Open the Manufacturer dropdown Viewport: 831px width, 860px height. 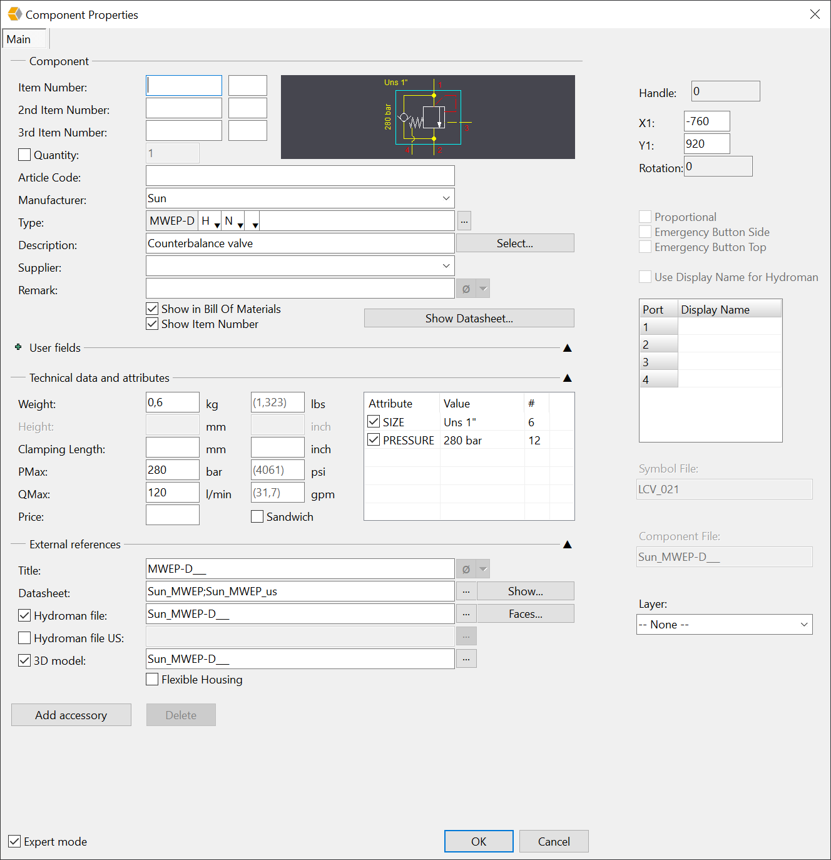click(x=446, y=198)
